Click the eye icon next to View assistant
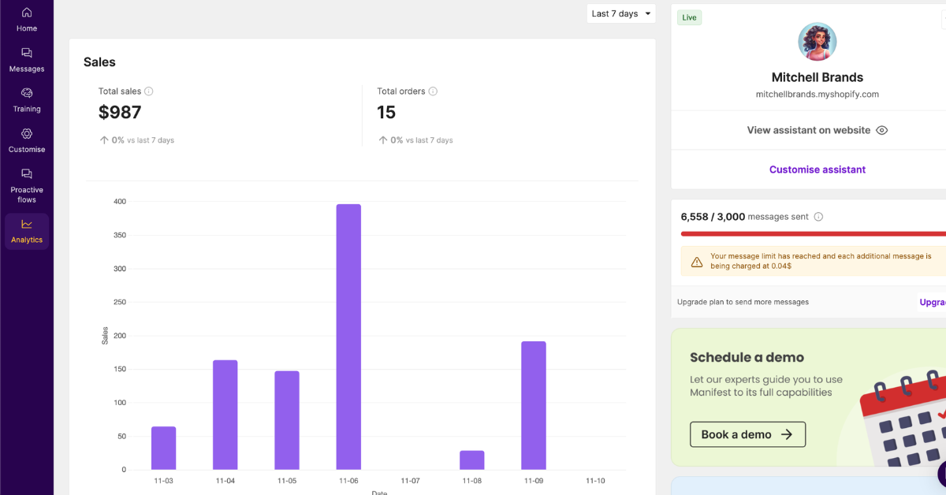 [881, 130]
